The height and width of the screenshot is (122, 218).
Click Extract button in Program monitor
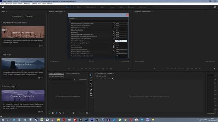point(192,69)
